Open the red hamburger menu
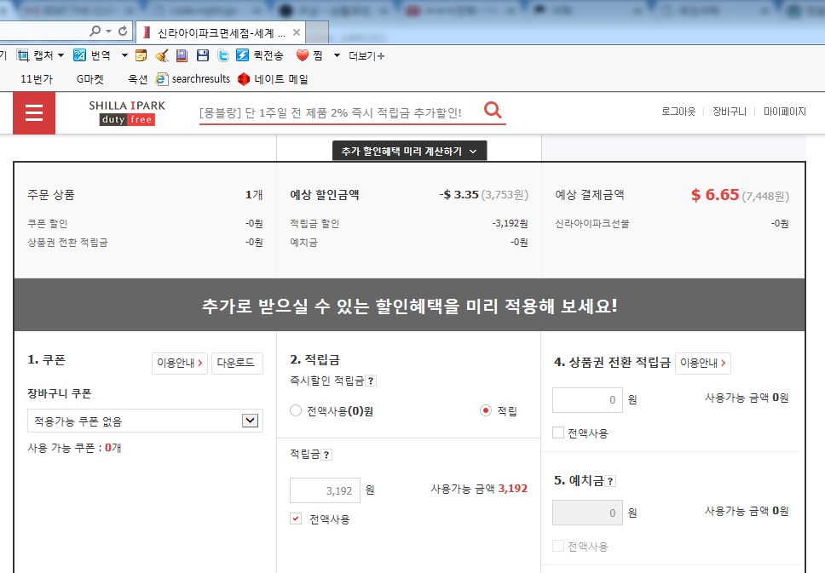 coord(34,113)
